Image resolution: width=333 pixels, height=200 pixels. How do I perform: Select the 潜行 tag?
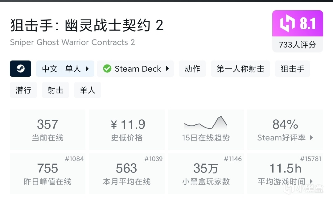(x=23, y=90)
